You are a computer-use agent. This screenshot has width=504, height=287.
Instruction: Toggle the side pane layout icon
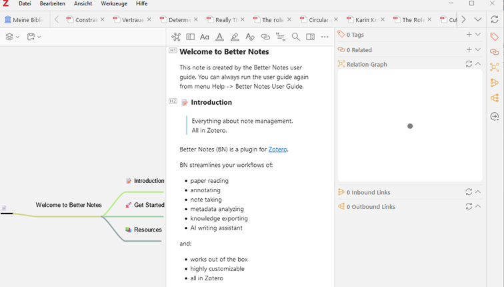311,37
